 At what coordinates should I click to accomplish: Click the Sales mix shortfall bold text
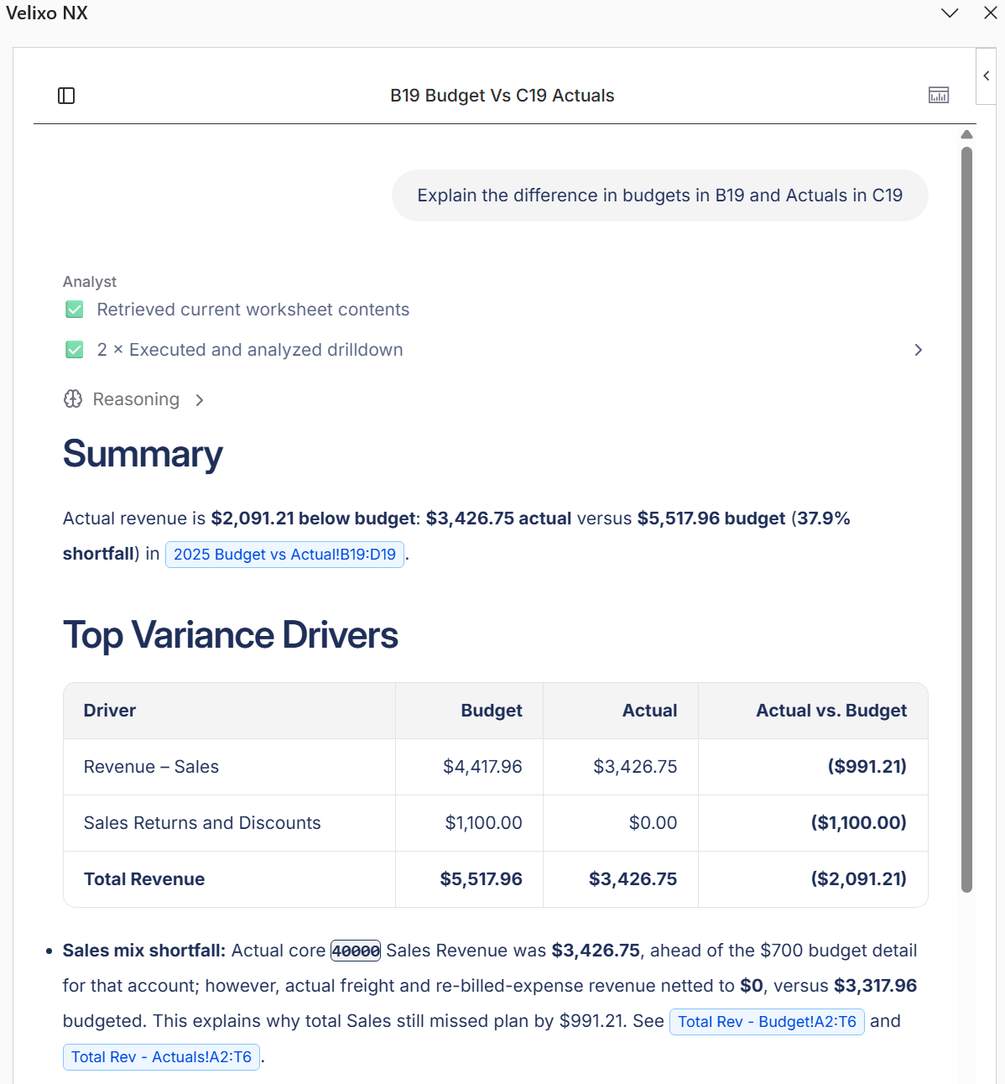(x=144, y=951)
